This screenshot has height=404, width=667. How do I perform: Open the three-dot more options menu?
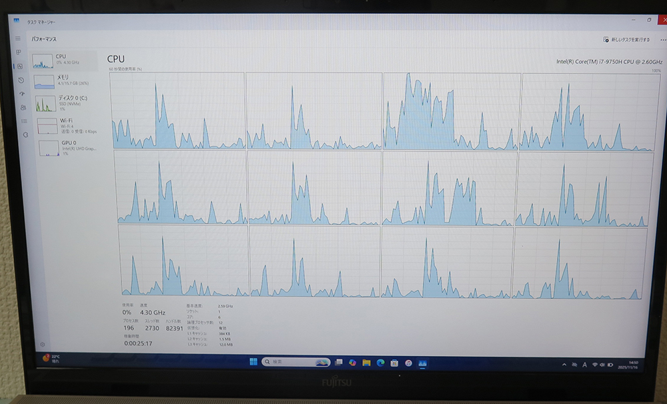[x=663, y=39]
